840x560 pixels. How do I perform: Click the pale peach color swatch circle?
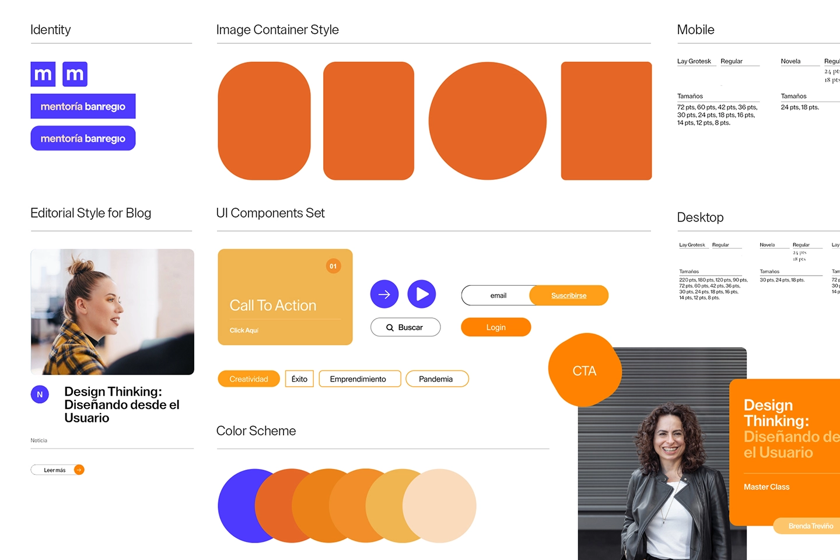click(x=439, y=506)
